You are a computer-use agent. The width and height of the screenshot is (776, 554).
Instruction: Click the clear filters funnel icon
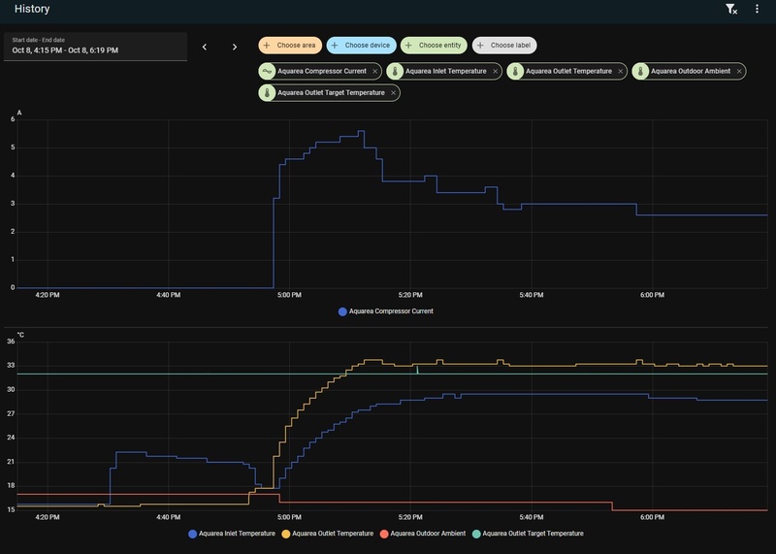tap(731, 9)
